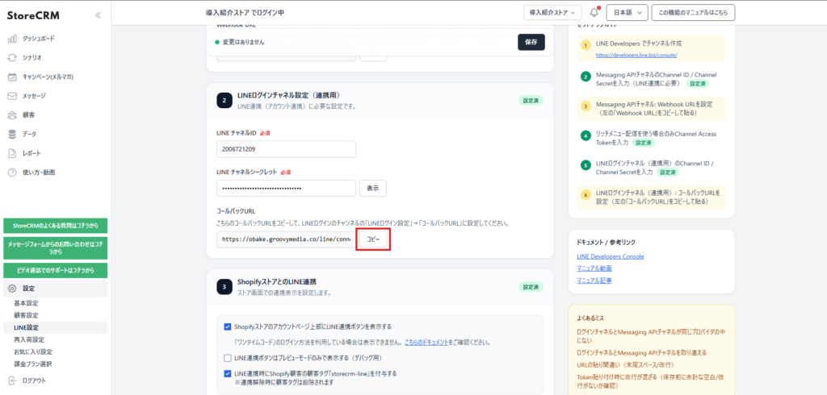Image resolution: width=827 pixels, height=395 pixels.
Task: Click the message envelope icon
Action: tap(12, 96)
